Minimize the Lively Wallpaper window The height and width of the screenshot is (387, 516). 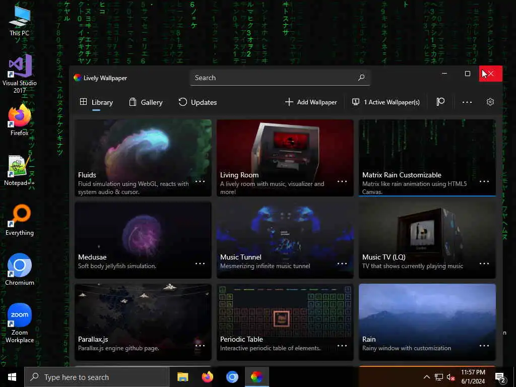444,74
